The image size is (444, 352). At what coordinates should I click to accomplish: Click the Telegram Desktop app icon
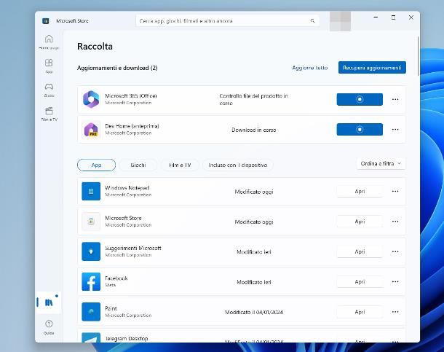pyautogui.click(x=91, y=337)
